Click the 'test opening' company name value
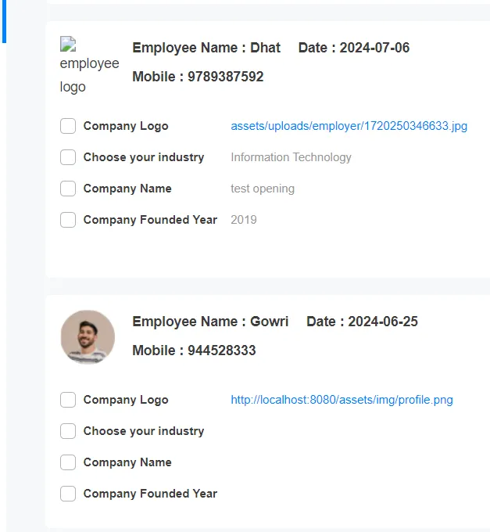The height and width of the screenshot is (532, 490). tap(263, 189)
